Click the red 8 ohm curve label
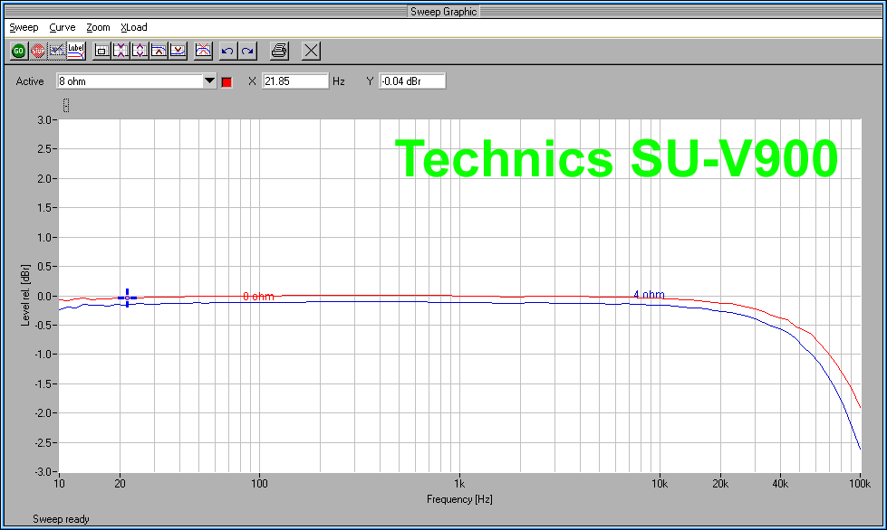 point(258,297)
